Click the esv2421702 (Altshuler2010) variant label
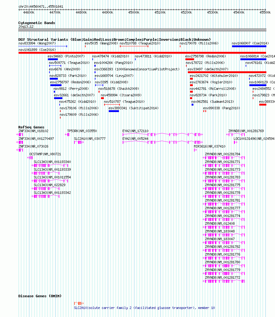The height and width of the screenshot is (317, 275). pos(214,76)
